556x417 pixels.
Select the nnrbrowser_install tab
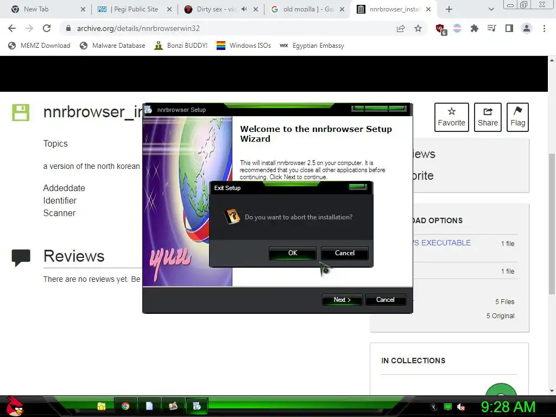click(x=394, y=9)
